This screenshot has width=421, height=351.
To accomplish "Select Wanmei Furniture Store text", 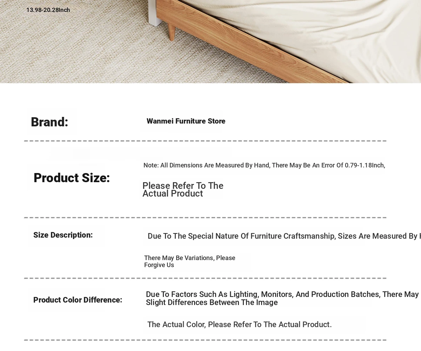I will tap(186, 121).
